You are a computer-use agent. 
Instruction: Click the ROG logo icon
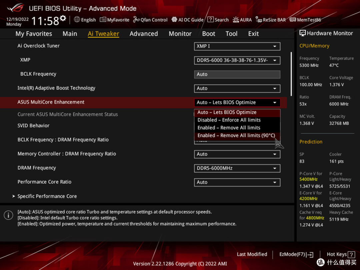[15, 8]
